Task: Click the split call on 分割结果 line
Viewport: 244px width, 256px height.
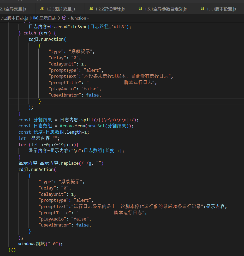Action: [x=87, y=120]
